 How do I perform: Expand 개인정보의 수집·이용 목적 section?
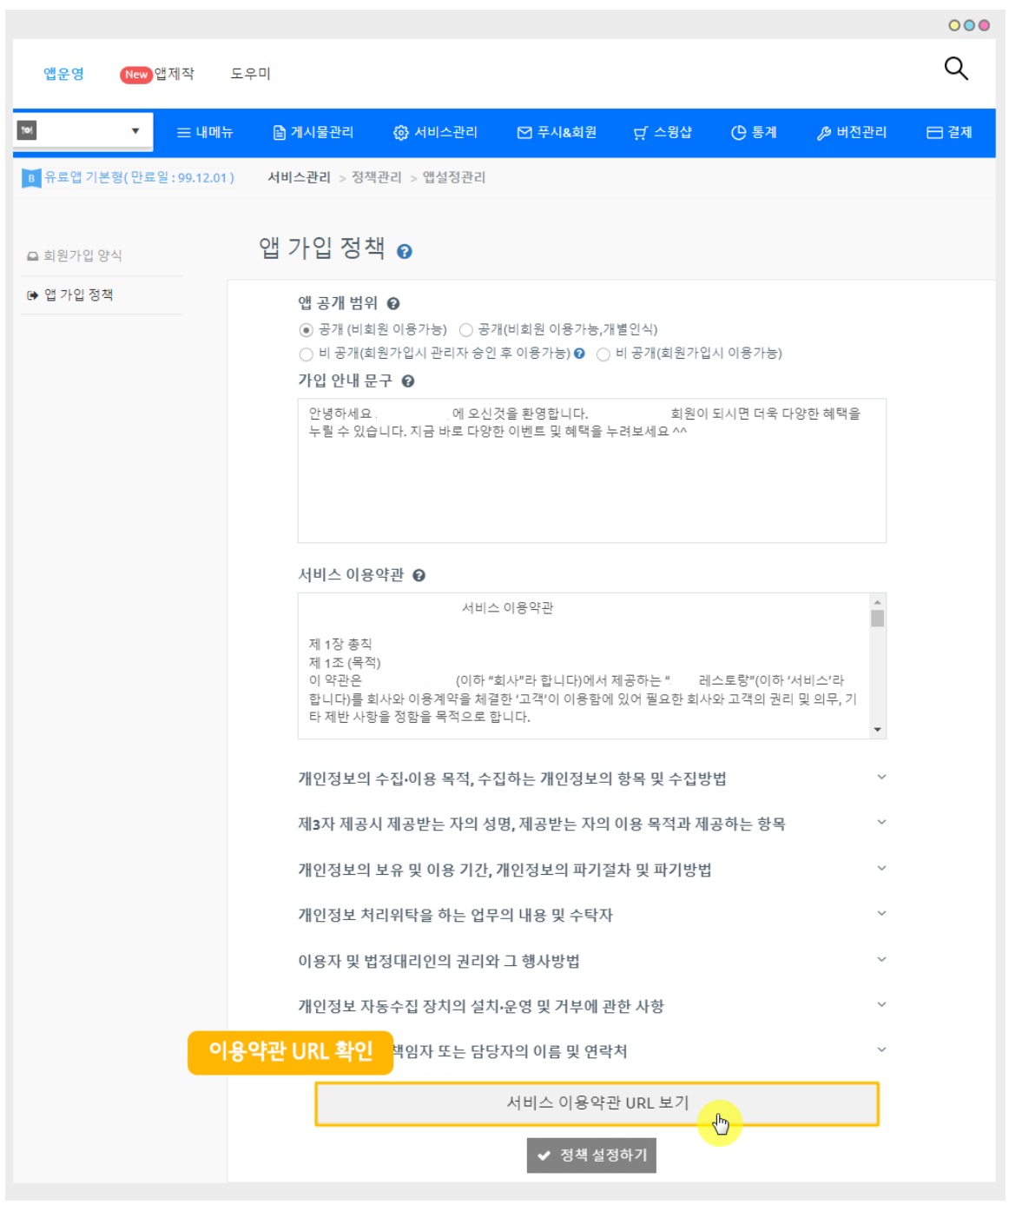tap(881, 778)
